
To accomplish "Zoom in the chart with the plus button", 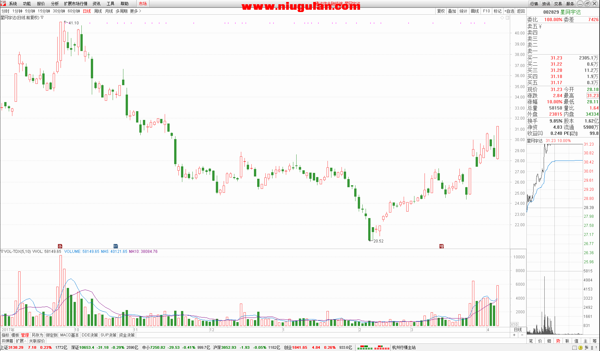I will pos(515,335).
